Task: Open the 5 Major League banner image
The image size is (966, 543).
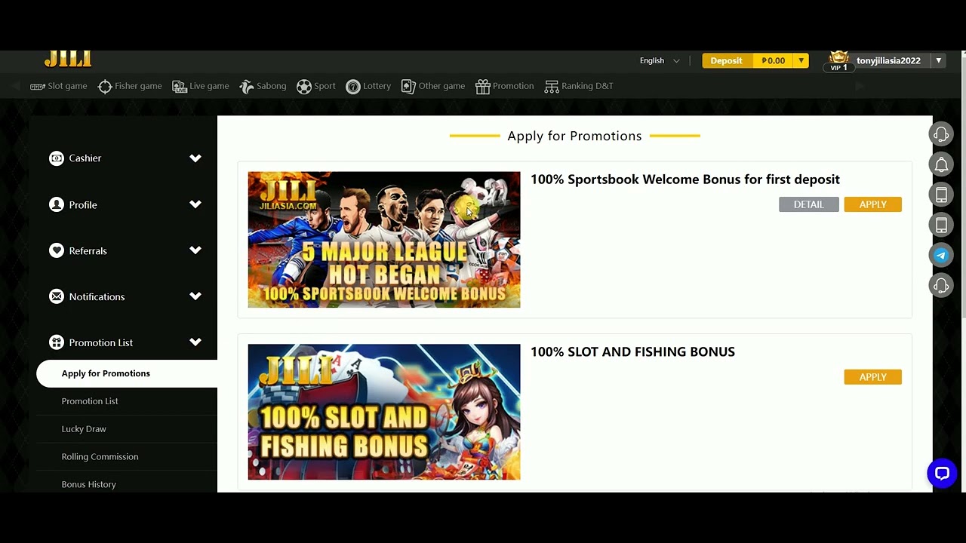Action: [384, 240]
